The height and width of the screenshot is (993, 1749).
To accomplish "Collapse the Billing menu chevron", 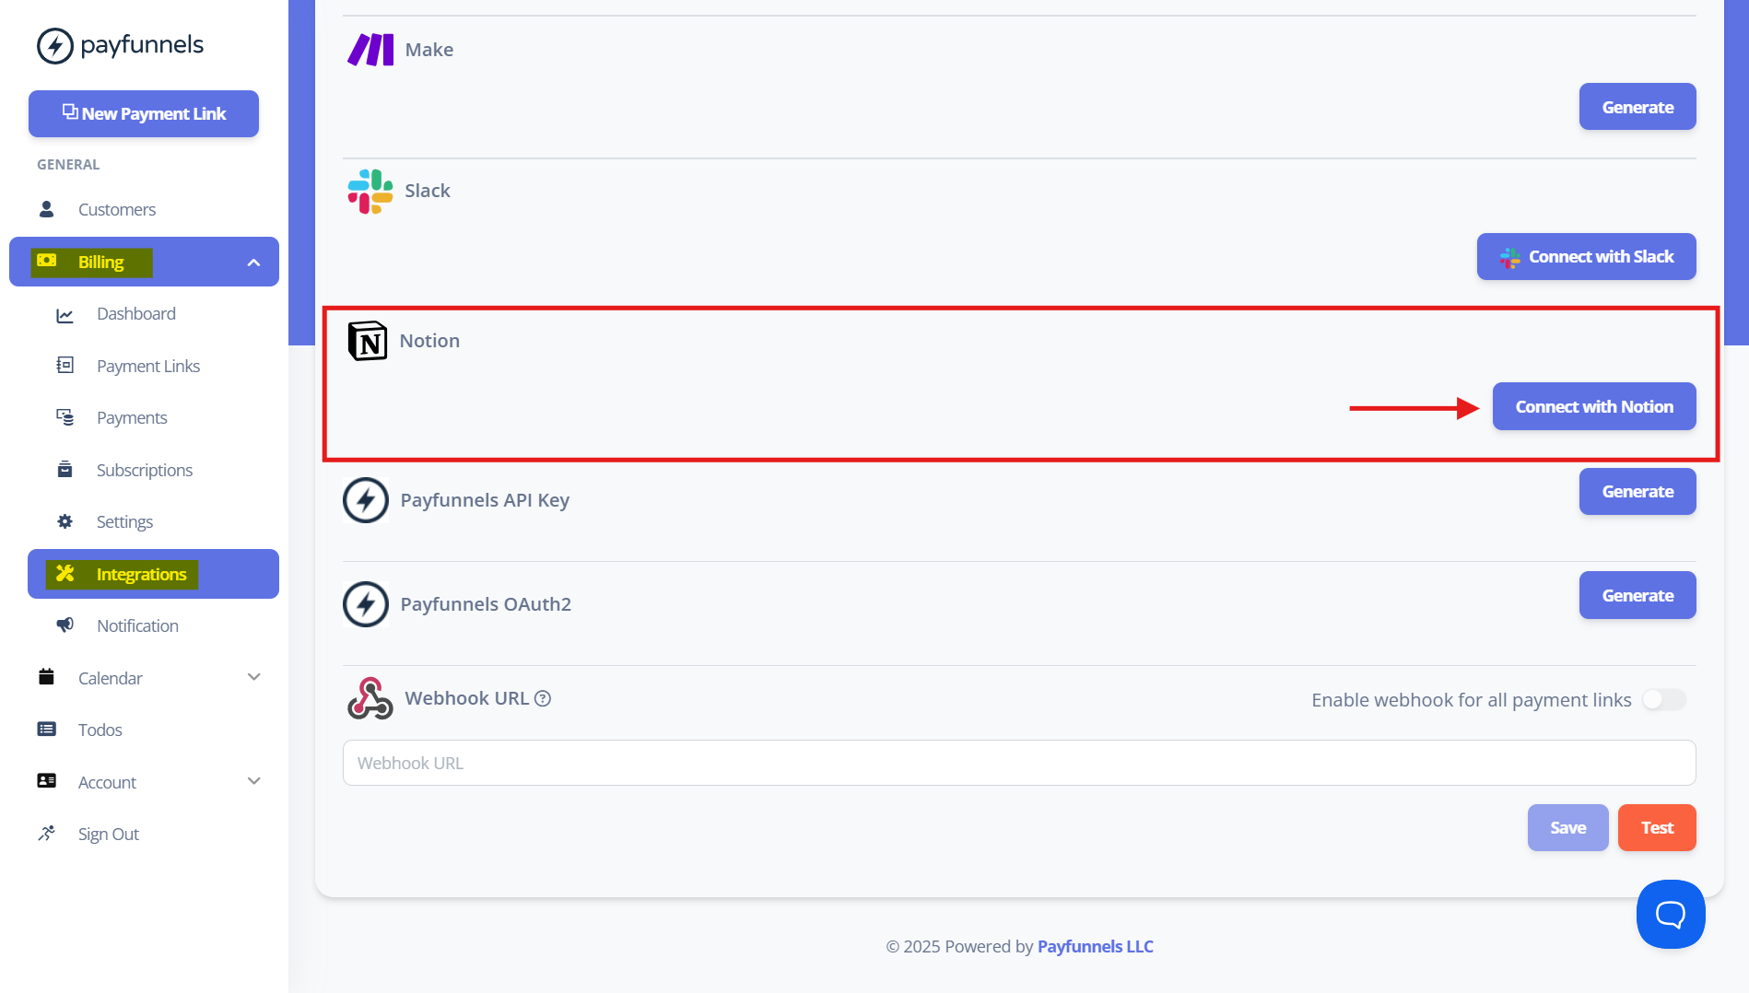I will click(253, 263).
